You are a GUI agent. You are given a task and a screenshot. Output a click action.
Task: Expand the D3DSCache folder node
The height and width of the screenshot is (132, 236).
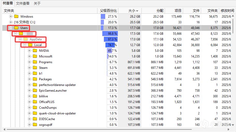(29, 119)
